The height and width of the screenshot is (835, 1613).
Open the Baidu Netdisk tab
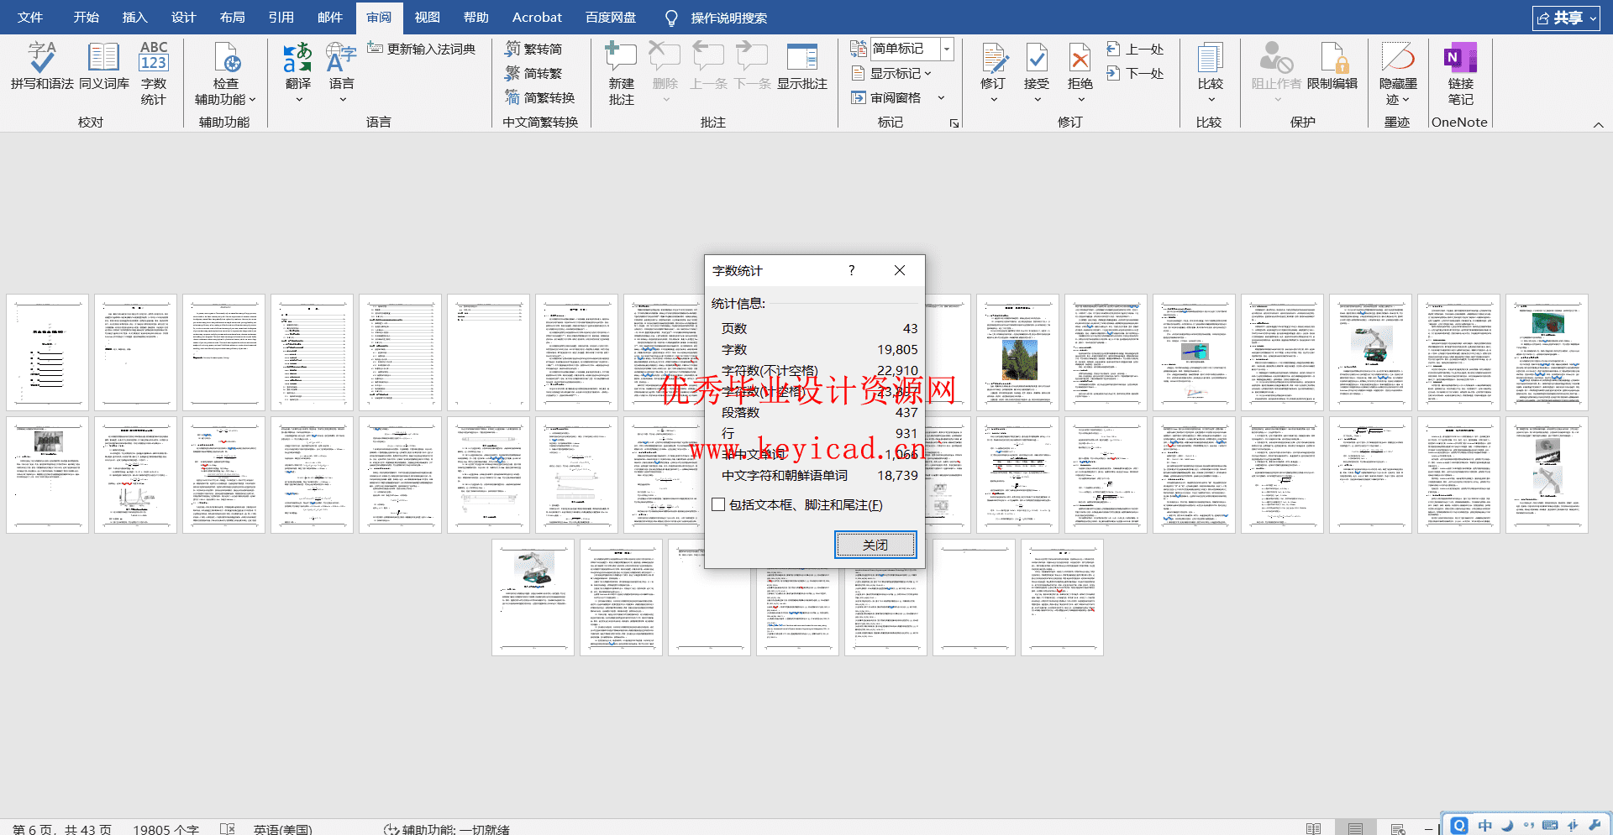pos(611,17)
